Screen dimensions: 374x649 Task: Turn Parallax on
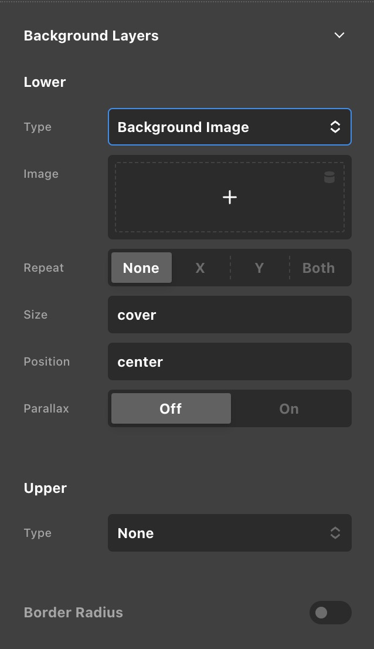[289, 408]
